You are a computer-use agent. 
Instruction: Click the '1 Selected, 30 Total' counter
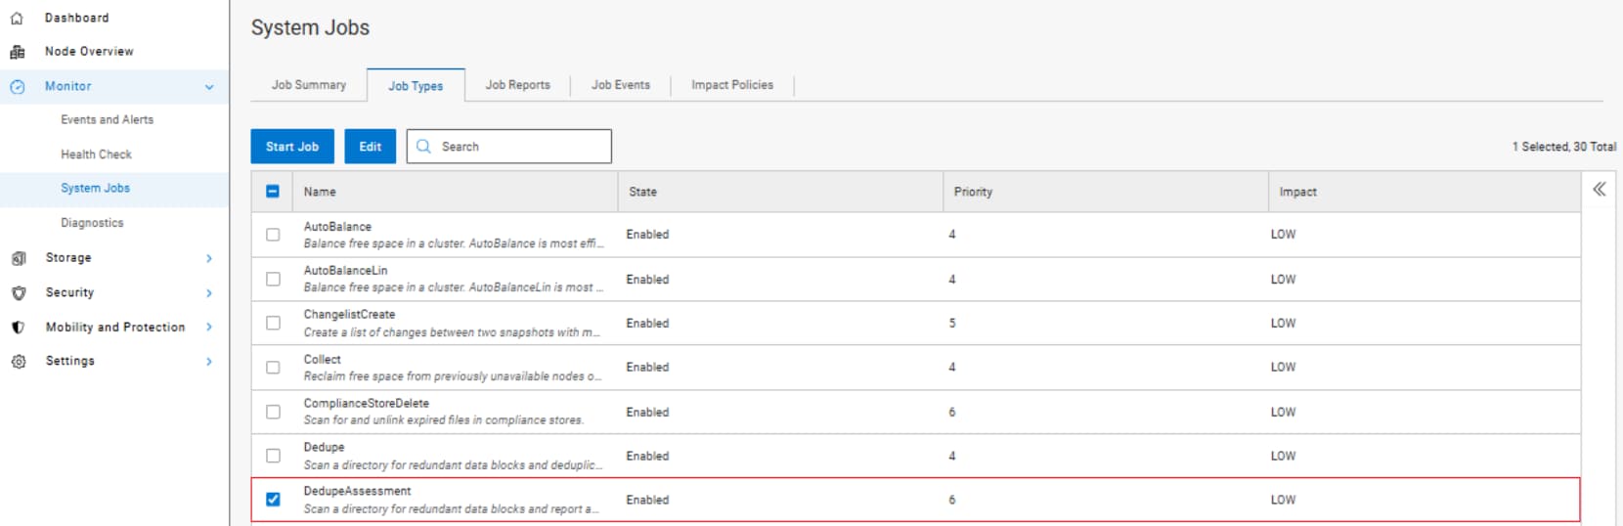coord(1563,147)
